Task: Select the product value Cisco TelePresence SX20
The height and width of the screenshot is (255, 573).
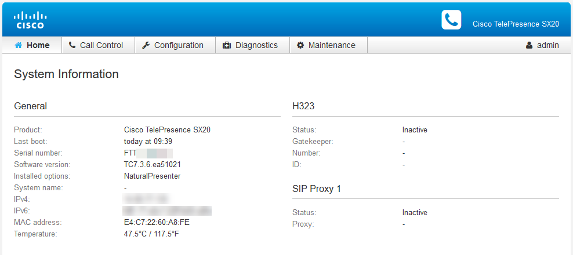Action: [167, 130]
